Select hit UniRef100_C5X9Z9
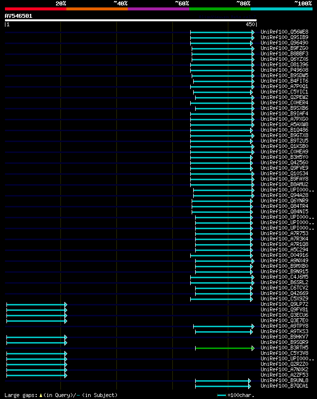 click(x=284, y=299)
